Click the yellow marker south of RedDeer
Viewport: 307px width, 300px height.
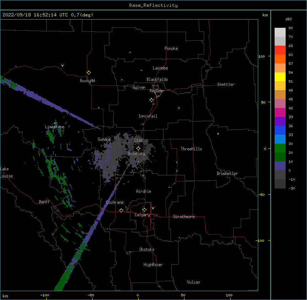tap(152, 100)
